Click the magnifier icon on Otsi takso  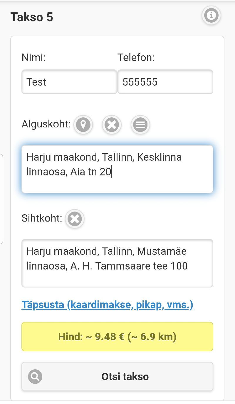[35, 376]
